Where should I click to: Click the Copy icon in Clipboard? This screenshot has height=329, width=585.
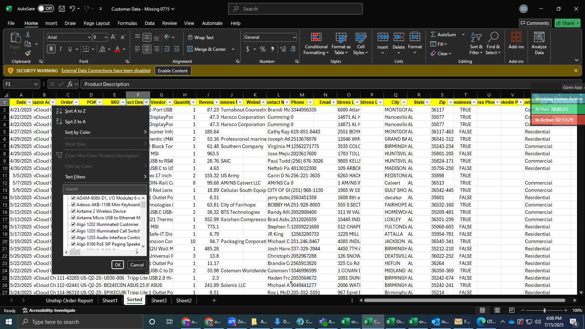(28, 44)
